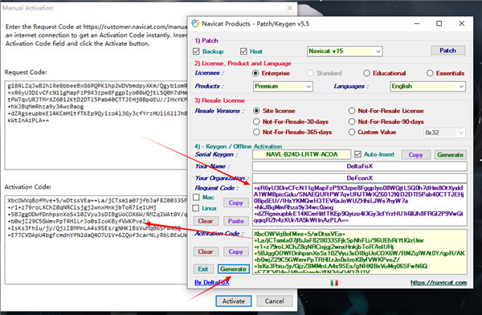The height and width of the screenshot is (315, 482).
Task: Click the Cancel button in Manual Activation
Action: tap(274, 301)
